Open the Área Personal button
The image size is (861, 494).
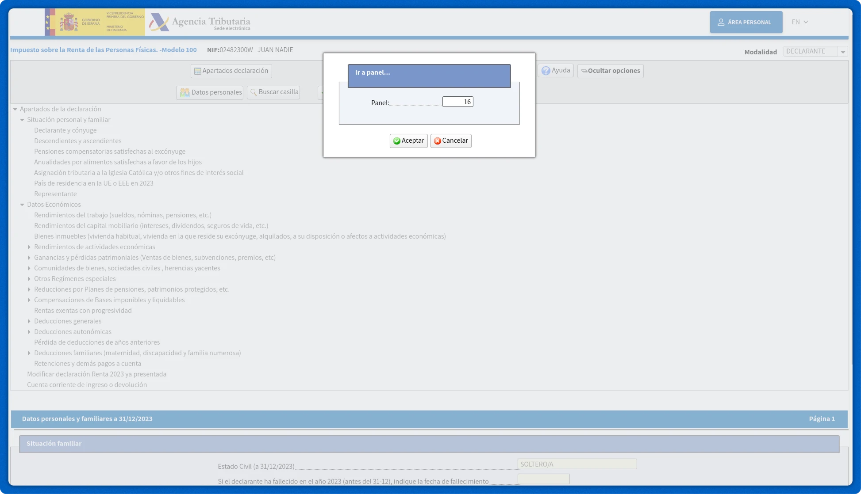point(746,22)
